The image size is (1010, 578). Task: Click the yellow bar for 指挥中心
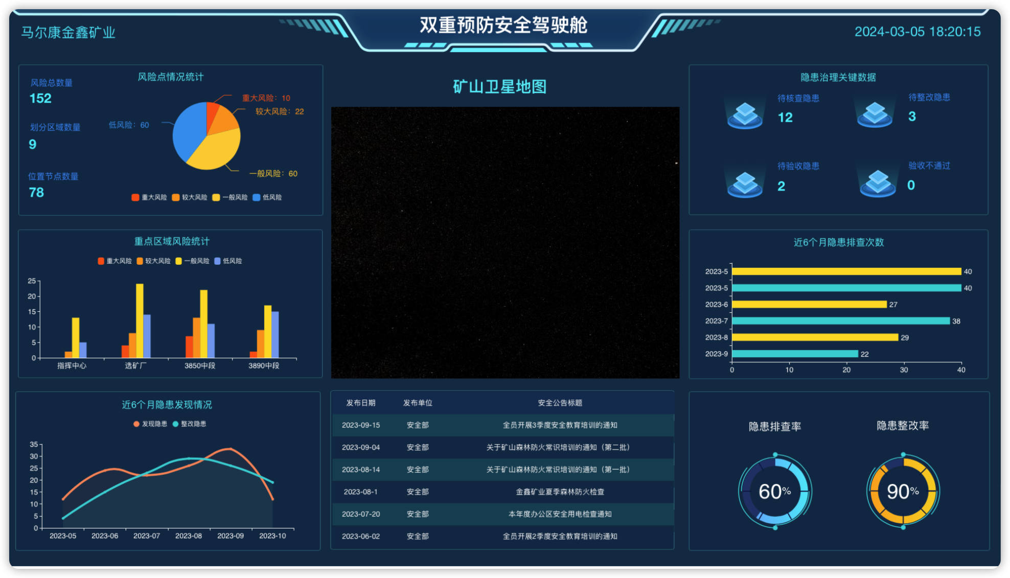[x=76, y=338]
